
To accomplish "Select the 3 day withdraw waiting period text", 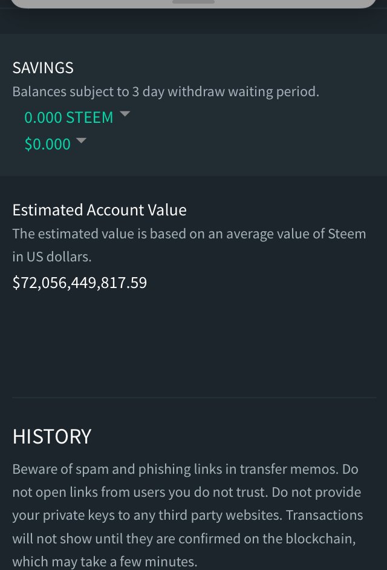I will pos(166,91).
